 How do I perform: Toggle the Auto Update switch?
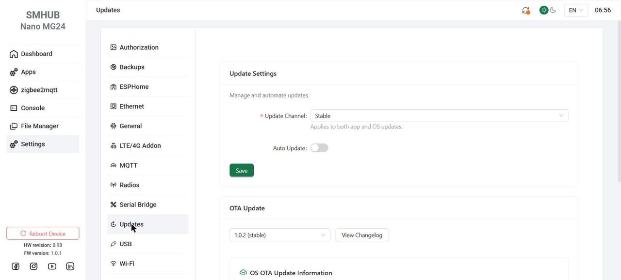(x=319, y=148)
